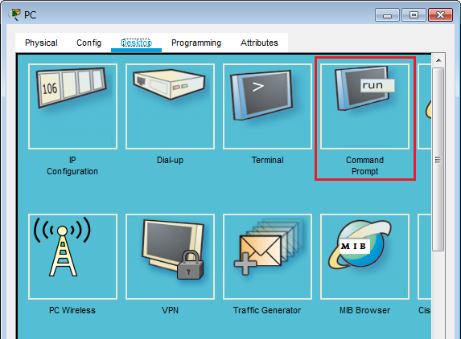This screenshot has height=339, width=461.
Task: Click the Command Prompt text label
Action: pos(364,165)
